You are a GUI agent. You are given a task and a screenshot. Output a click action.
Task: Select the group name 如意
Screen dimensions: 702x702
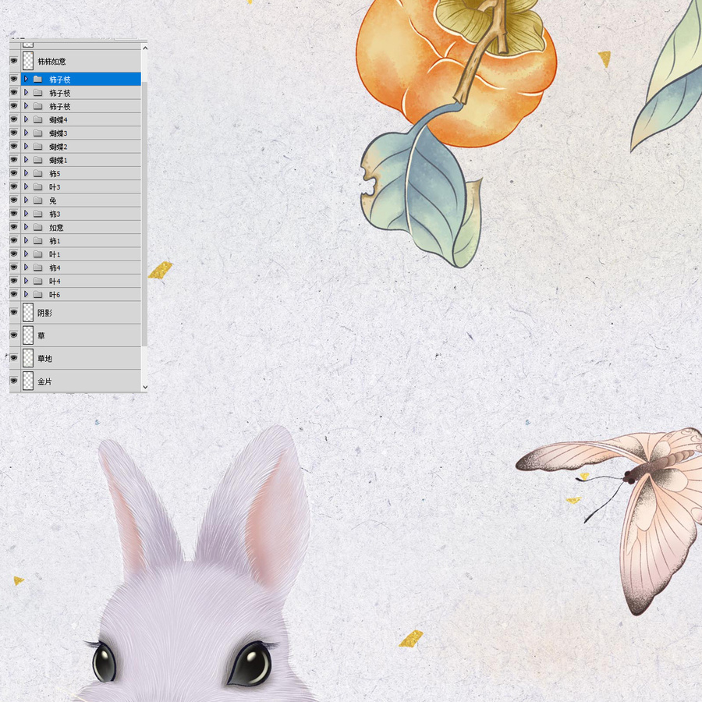[x=56, y=227]
